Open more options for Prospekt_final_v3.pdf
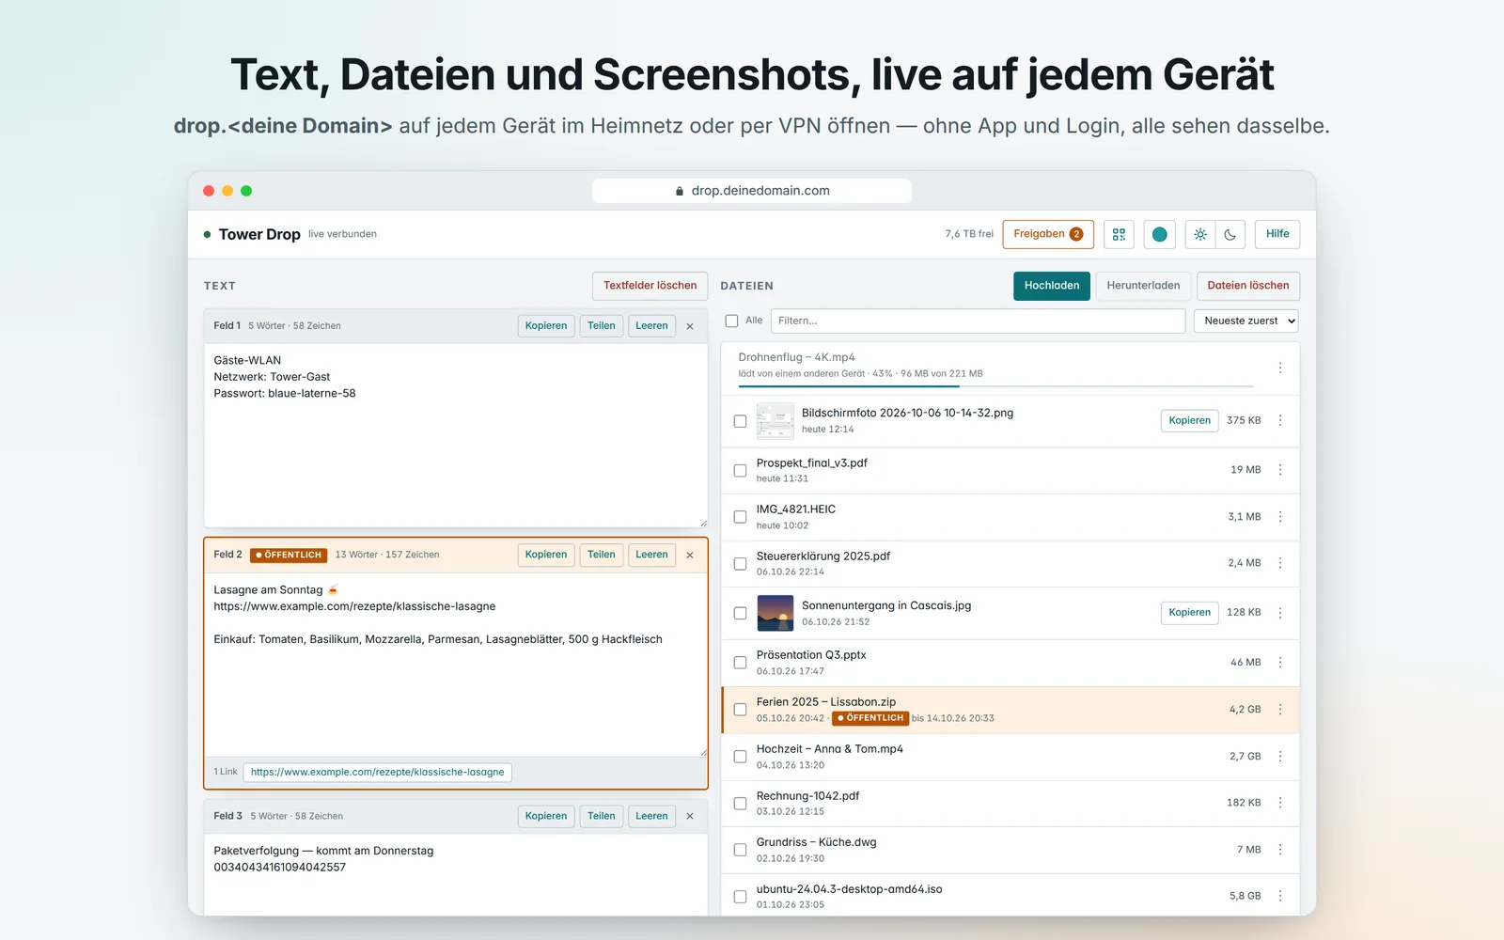 [1280, 470]
